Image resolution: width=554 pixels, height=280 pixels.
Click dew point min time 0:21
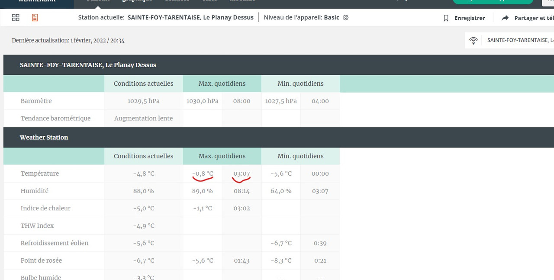pyautogui.click(x=320, y=261)
